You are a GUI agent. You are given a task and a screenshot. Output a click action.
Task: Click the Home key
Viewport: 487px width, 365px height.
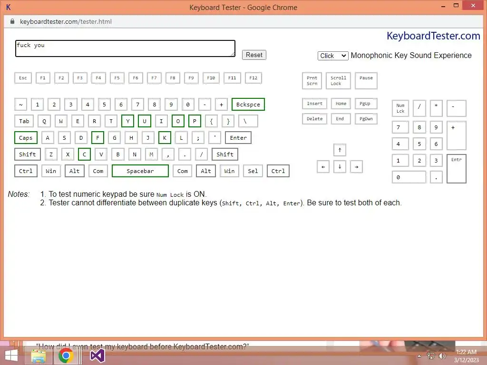click(x=341, y=104)
